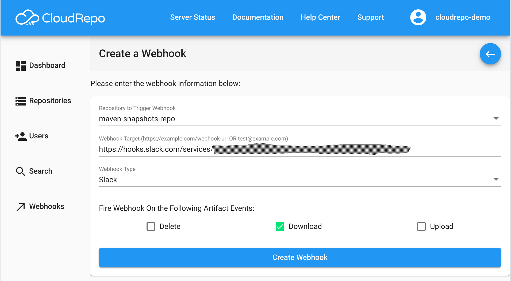The height and width of the screenshot is (281, 511).
Task: Click the add-user Users icon
Action: coord(21,136)
